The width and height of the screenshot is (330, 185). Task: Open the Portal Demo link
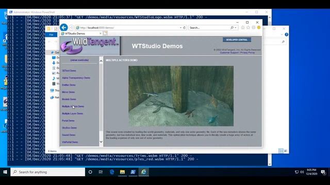coord(68,121)
